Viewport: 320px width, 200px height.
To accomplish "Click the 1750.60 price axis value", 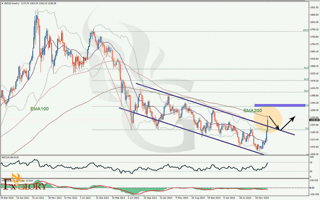I will click(314, 37).
